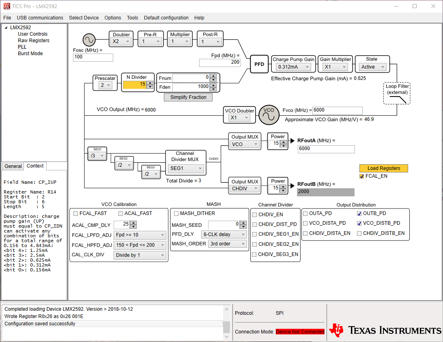The height and width of the screenshot is (342, 443).
Task: Click the RFoutA (MHz) input field
Action: pos(326,149)
